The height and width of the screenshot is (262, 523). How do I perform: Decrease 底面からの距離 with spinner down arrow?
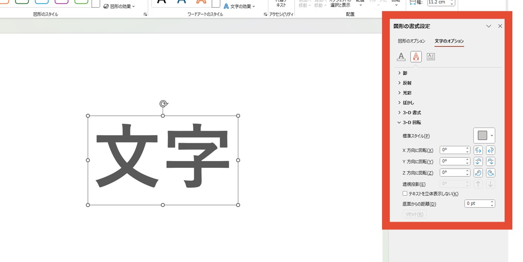(492, 205)
